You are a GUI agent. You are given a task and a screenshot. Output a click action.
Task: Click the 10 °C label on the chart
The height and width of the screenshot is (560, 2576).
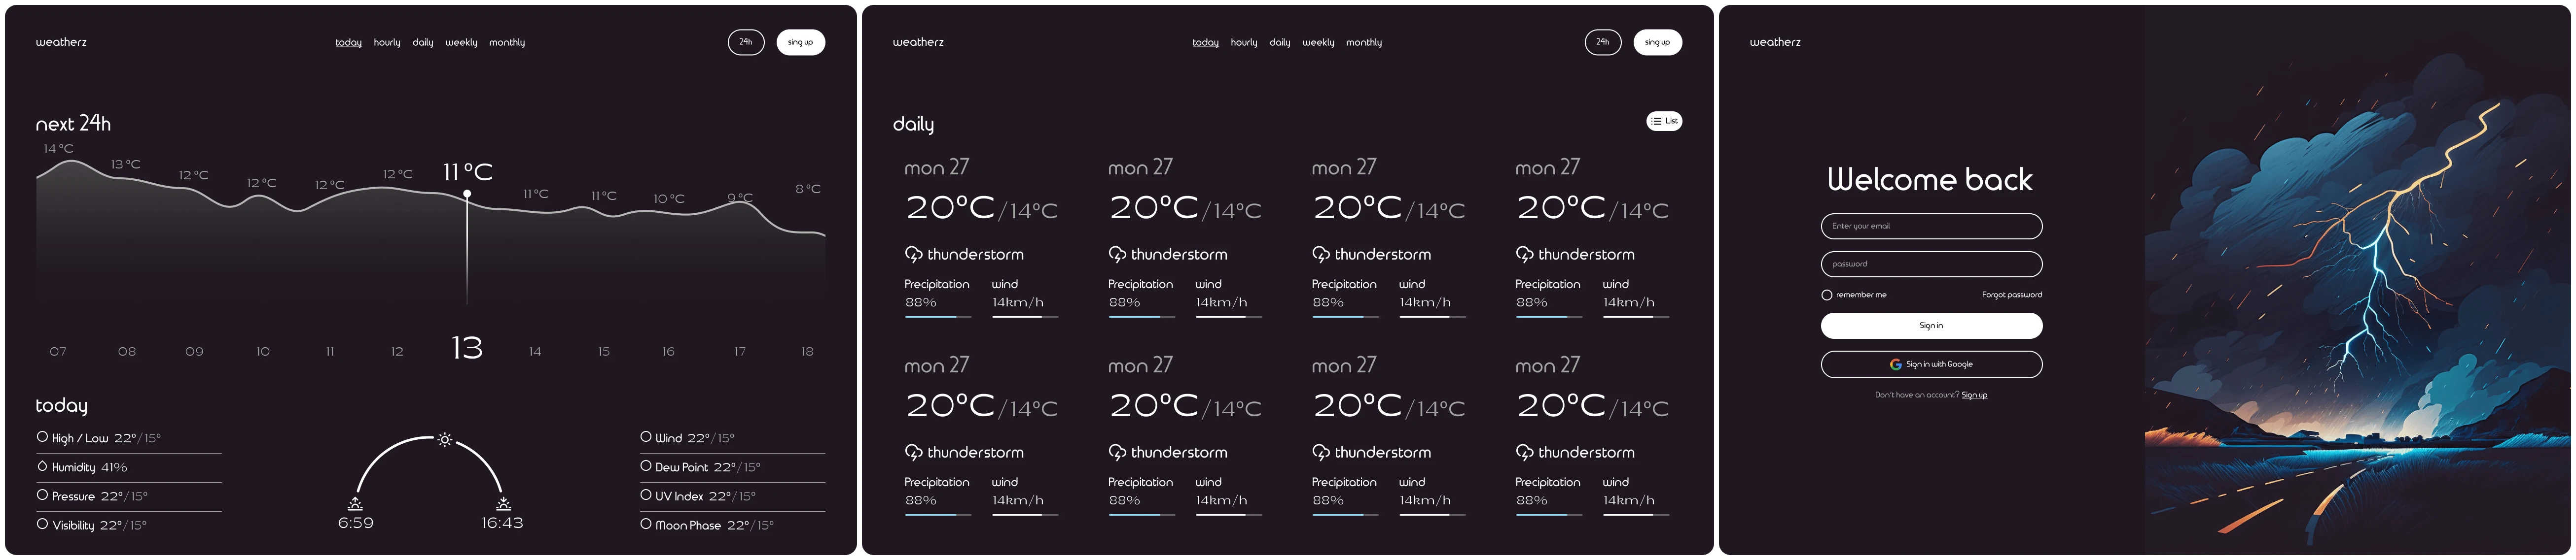pyautogui.click(x=669, y=198)
